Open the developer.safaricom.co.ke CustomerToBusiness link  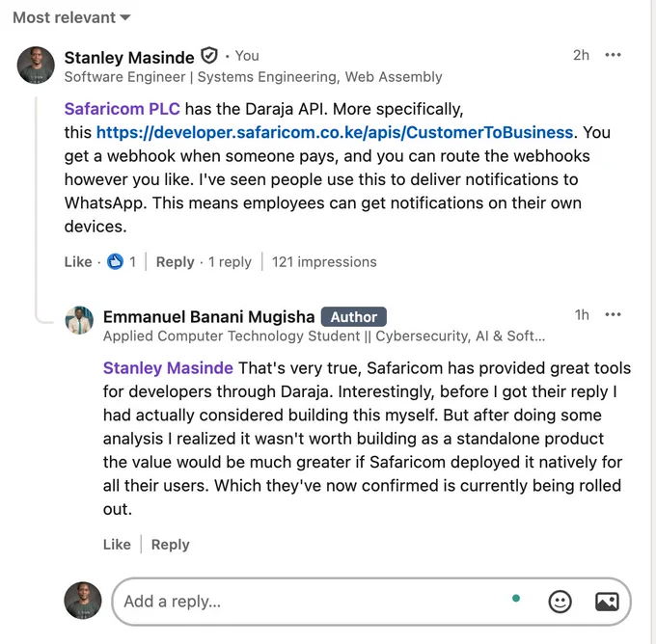(335, 132)
